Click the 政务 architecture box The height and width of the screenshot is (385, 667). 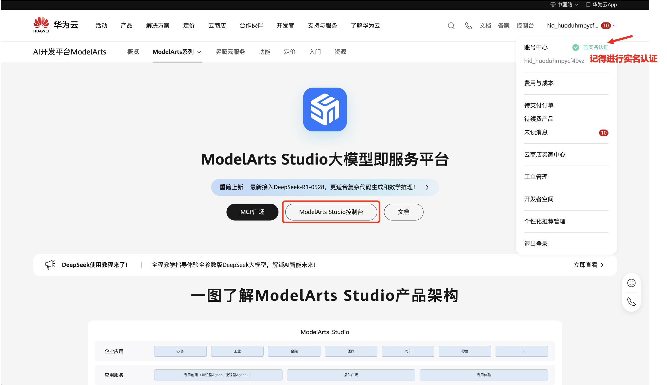(180, 351)
